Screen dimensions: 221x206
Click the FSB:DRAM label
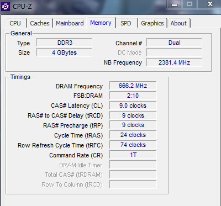pyautogui.click(x=88, y=96)
